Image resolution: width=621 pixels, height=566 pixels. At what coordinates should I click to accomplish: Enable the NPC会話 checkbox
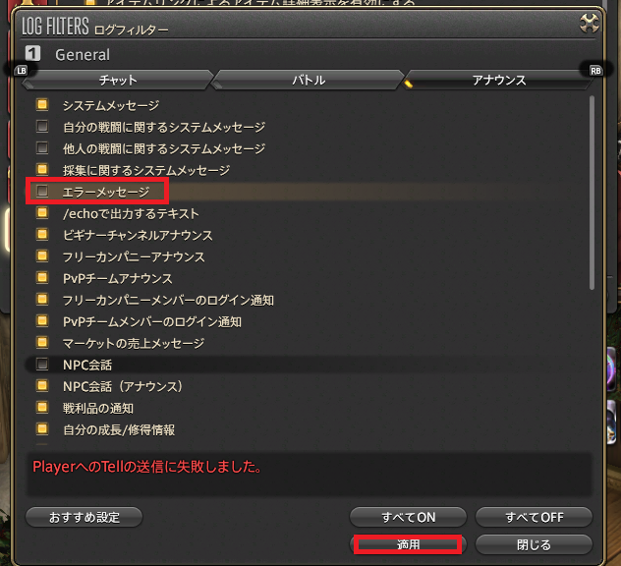tap(42, 365)
